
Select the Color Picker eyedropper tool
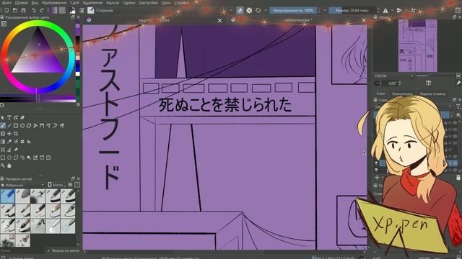tap(9, 142)
